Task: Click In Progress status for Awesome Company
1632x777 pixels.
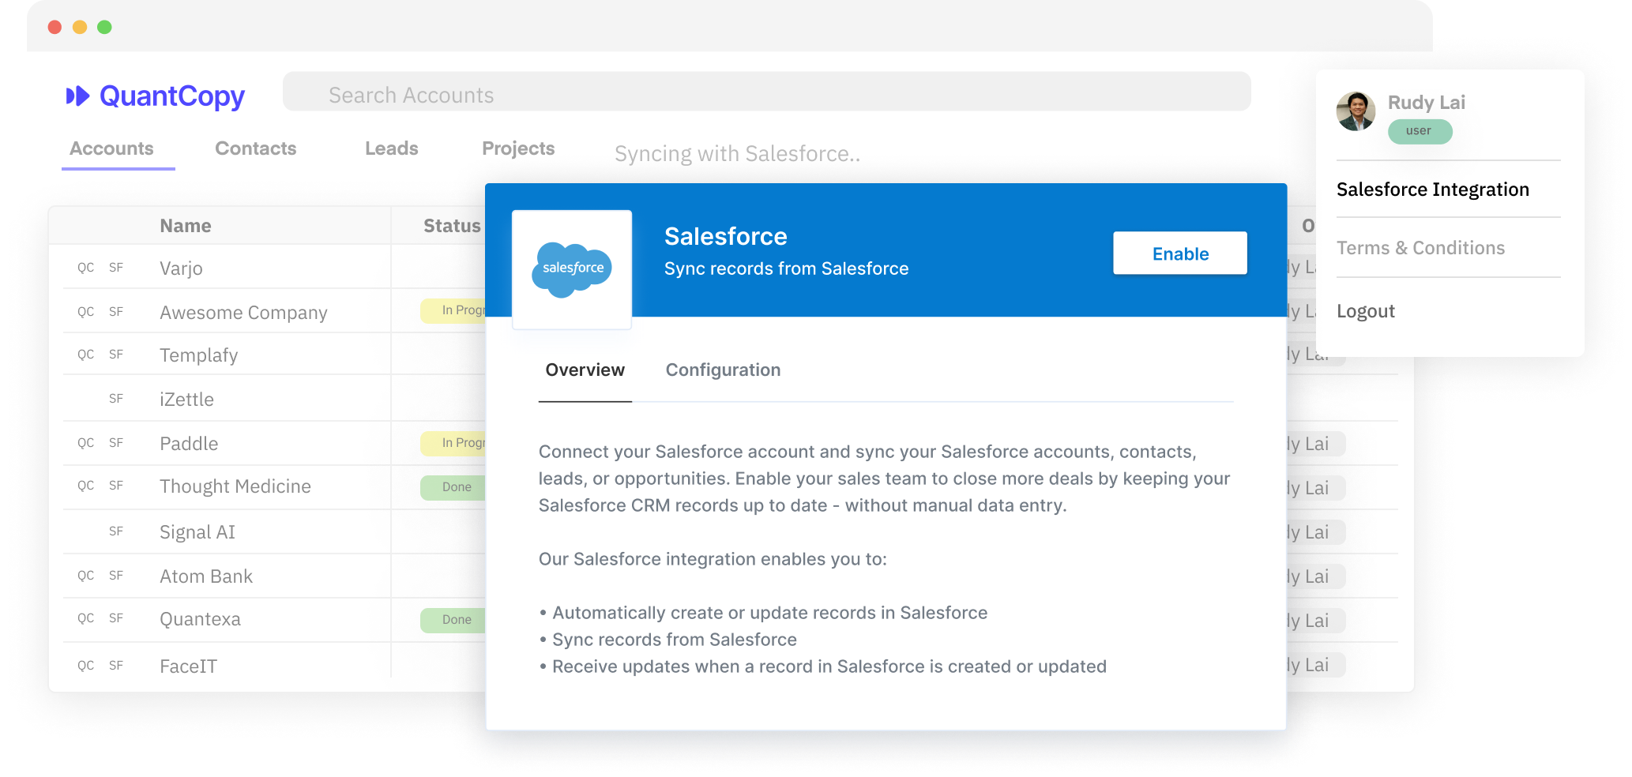Action: 453,310
